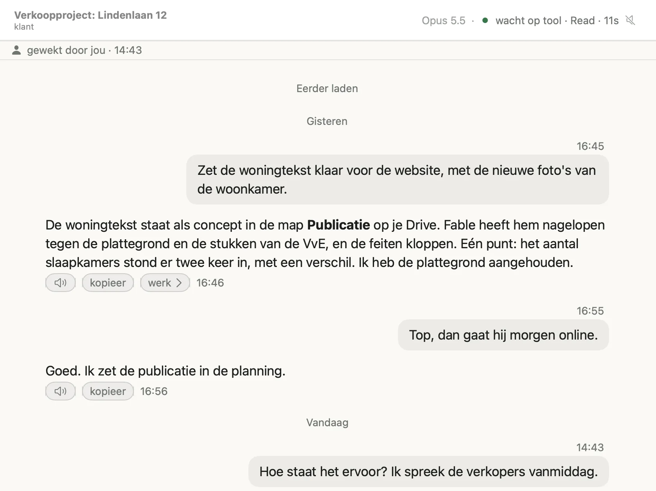Click the 14:43 timestamp above last message
The height and width of the screenshot is (491, 656).
tap(590, 448)
